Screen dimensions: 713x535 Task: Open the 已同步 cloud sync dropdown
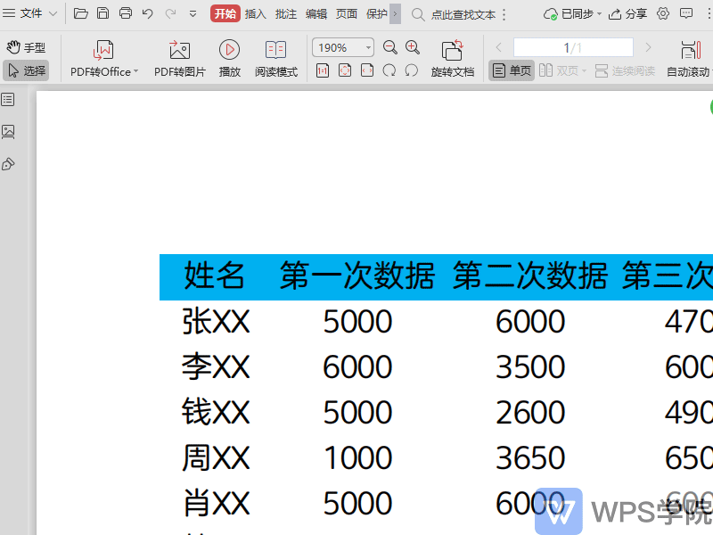tap(572, 14)
